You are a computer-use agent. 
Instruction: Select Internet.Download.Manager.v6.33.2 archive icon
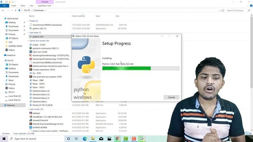[31, 124]
